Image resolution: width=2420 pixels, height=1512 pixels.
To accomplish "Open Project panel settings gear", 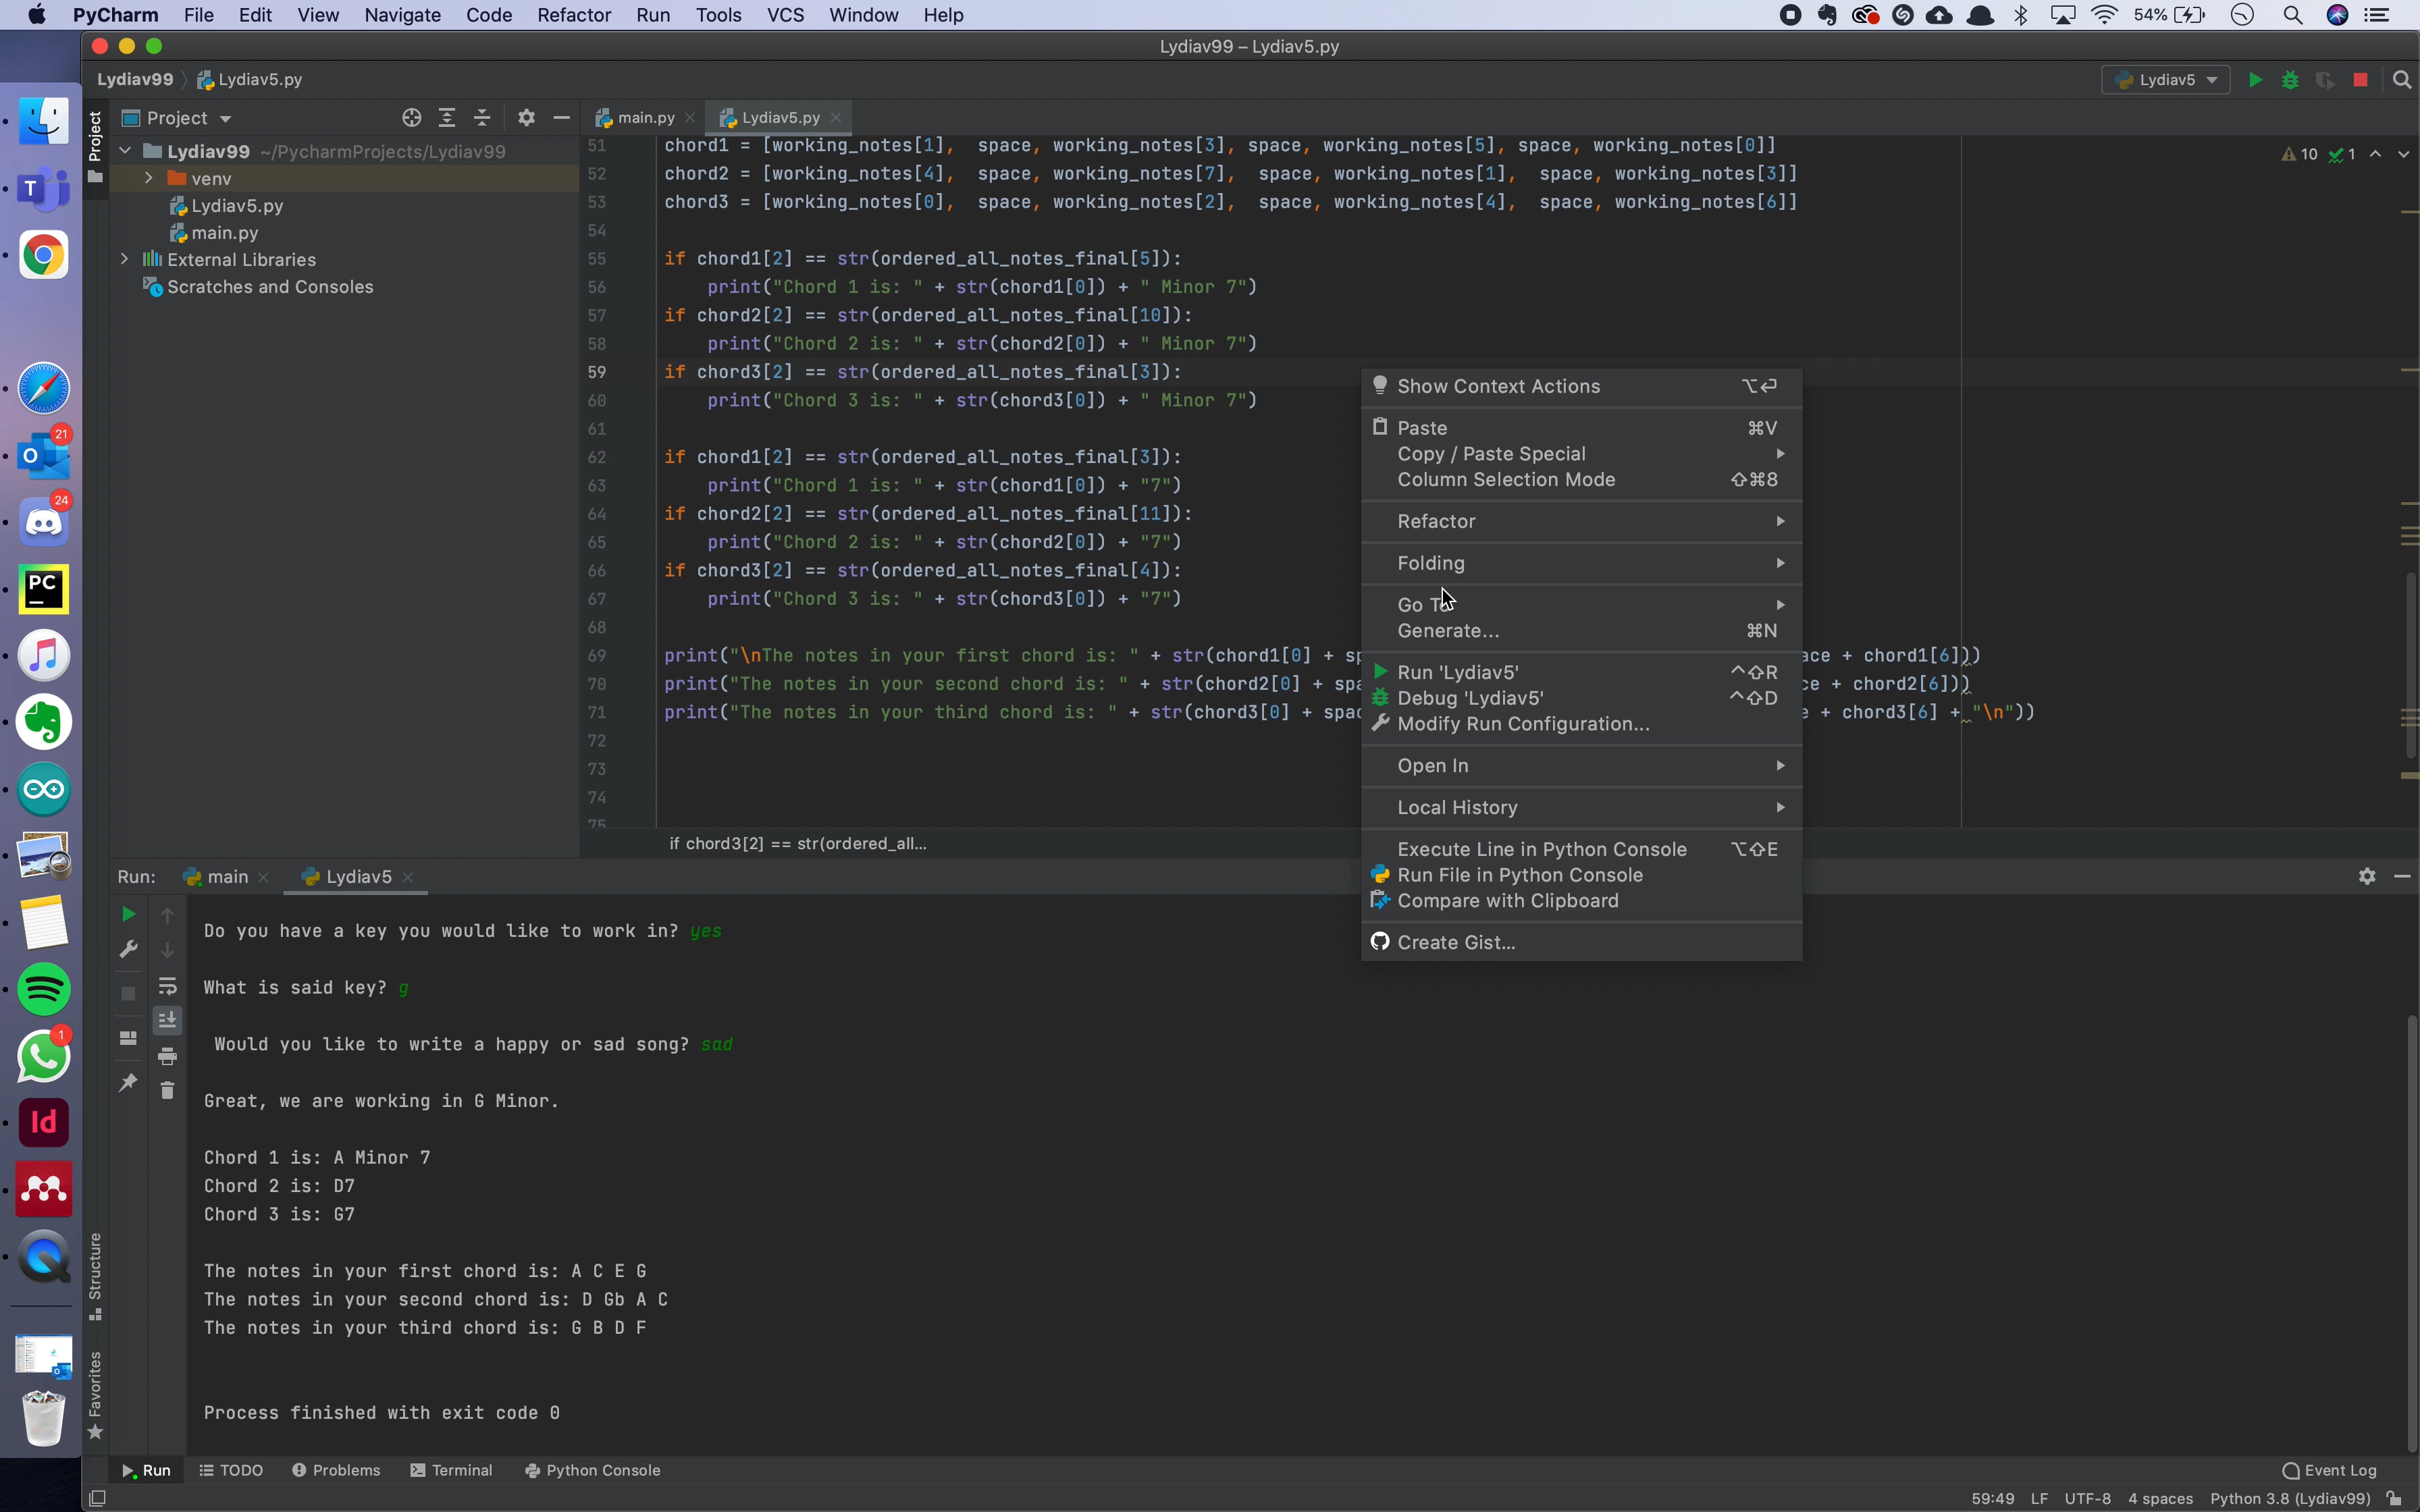I will point(527,118).
